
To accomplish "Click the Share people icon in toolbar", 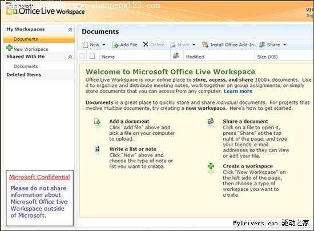I will (262, 45).
